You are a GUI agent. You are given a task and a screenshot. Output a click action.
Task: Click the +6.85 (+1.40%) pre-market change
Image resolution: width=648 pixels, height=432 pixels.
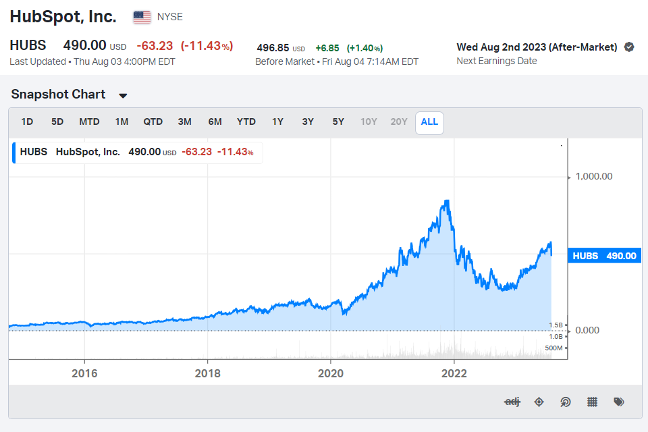349,48
